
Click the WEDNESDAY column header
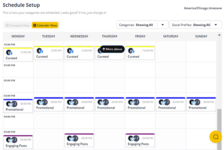point(79,36)
